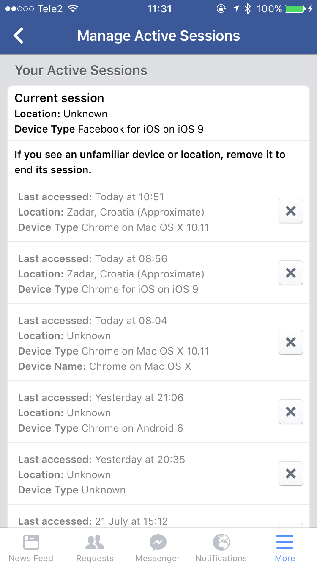
Task: End the Chrome for iOS session
Action: tap(290, 273)
